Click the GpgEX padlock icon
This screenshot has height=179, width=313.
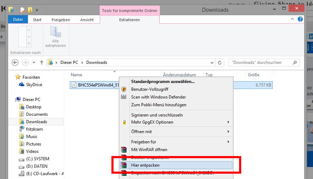pos(124,122)
